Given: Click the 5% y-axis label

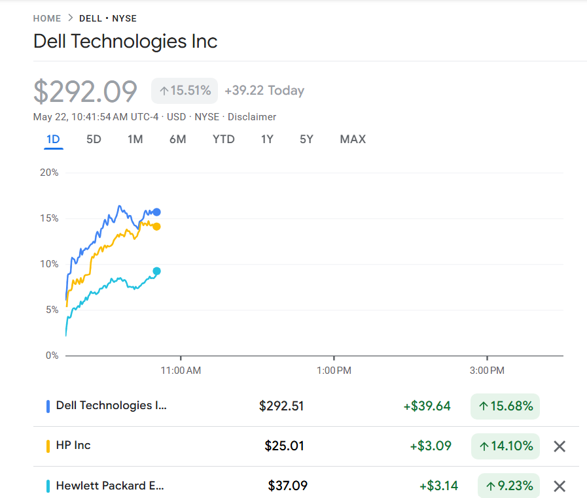Looking at the screenshot, I should click(x=52, y=310).
